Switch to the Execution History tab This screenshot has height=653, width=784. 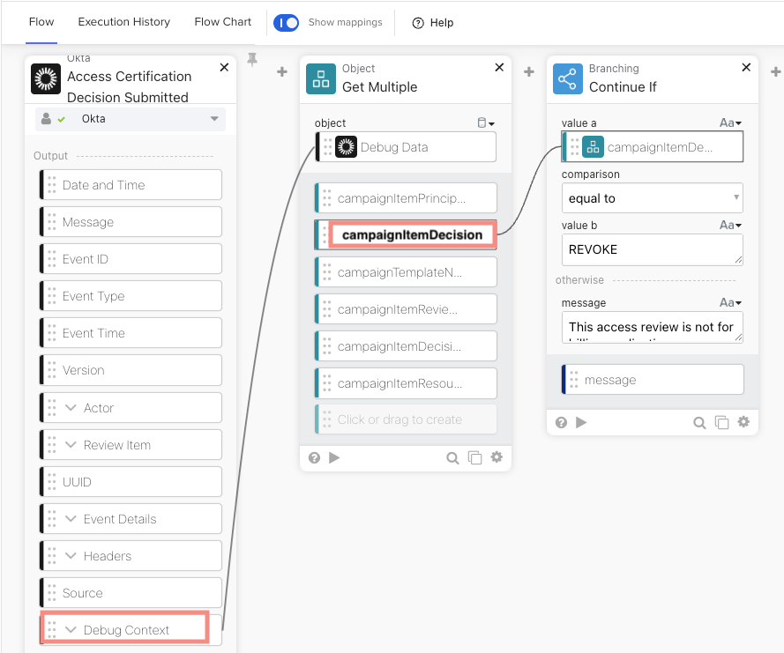[x=123, y=22]
